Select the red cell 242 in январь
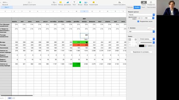179x100 pixels. pos(84,45)
